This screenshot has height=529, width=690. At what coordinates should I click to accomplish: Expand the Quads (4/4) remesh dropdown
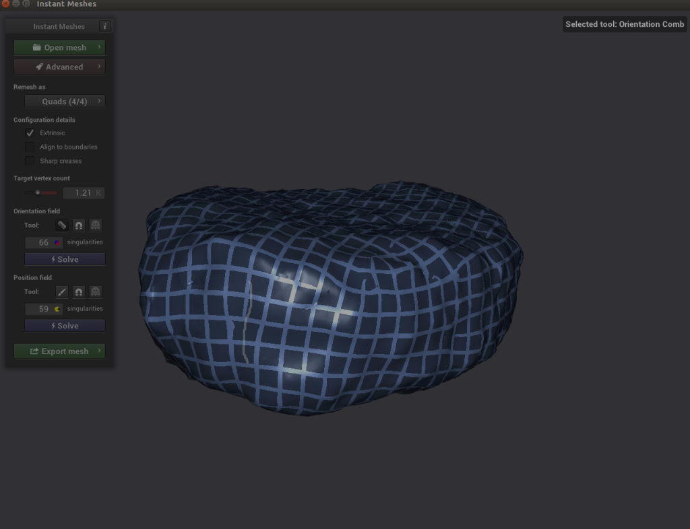click(65, 102)
